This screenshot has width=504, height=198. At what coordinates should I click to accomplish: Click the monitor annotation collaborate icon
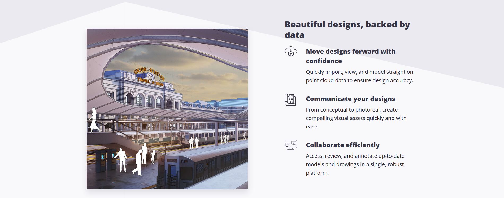coord(291,145)
